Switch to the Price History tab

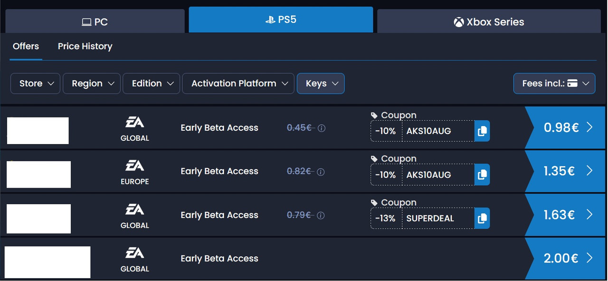pos(85,46)
